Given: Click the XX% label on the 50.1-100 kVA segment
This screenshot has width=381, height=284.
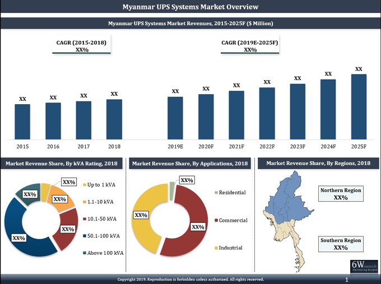Looking at the screenshot, I should (x=18, y=238).
